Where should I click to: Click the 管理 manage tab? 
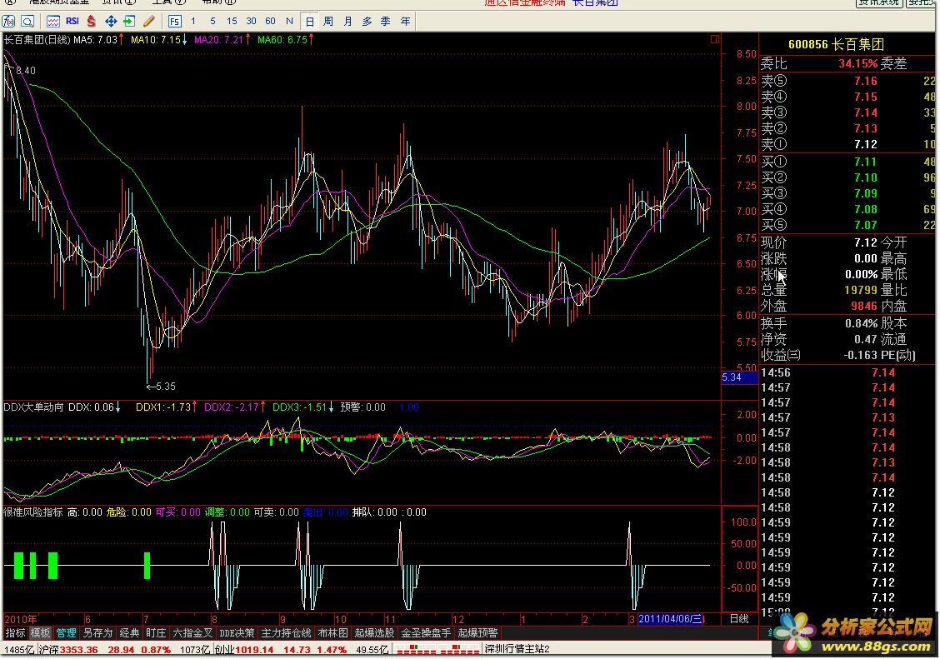pos(66,632)
